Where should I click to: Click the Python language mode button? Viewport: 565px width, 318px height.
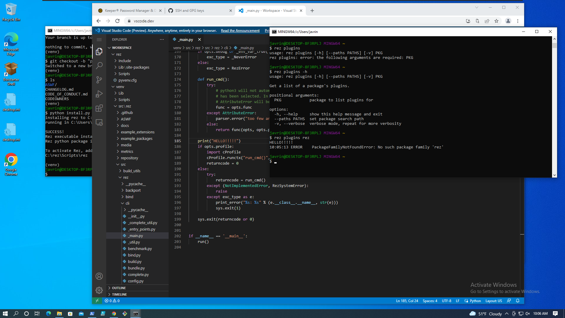(475, 301)
